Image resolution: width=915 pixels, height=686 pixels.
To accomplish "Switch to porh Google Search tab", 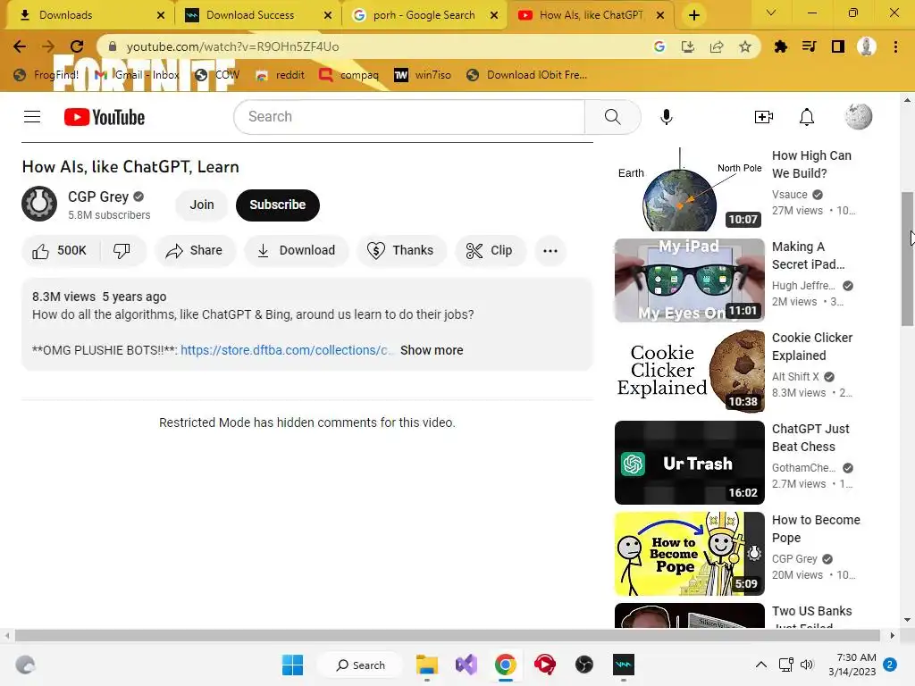I will click(x=425, y=15).
